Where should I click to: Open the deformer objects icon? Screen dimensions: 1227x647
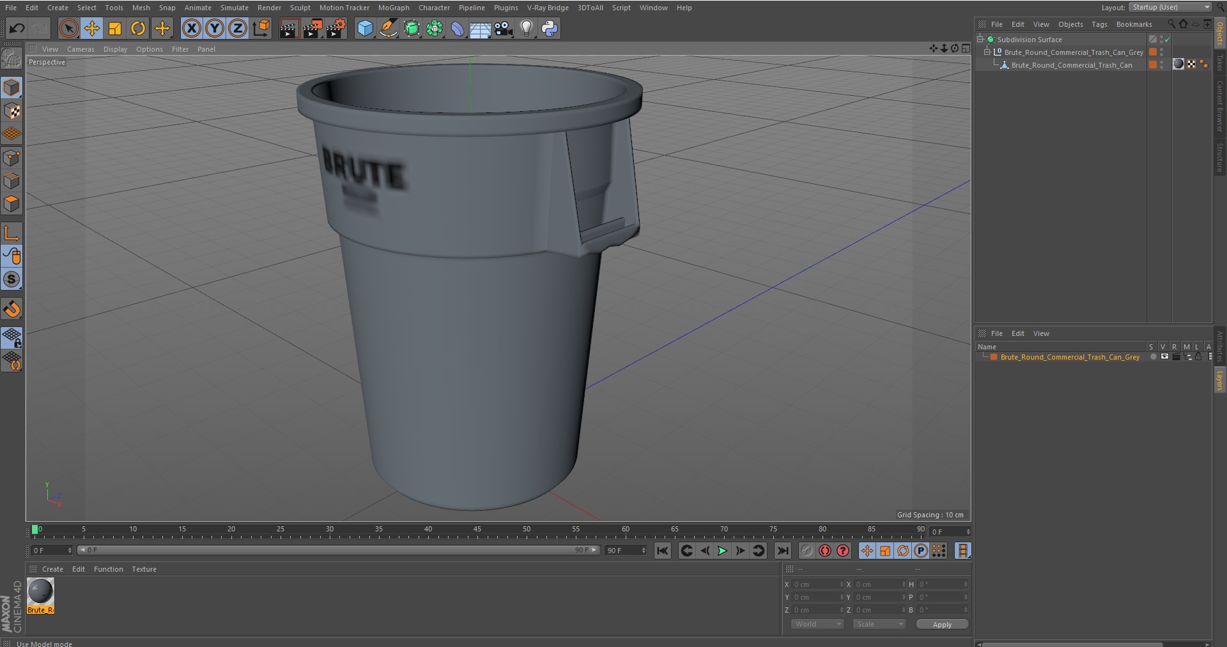458,28
